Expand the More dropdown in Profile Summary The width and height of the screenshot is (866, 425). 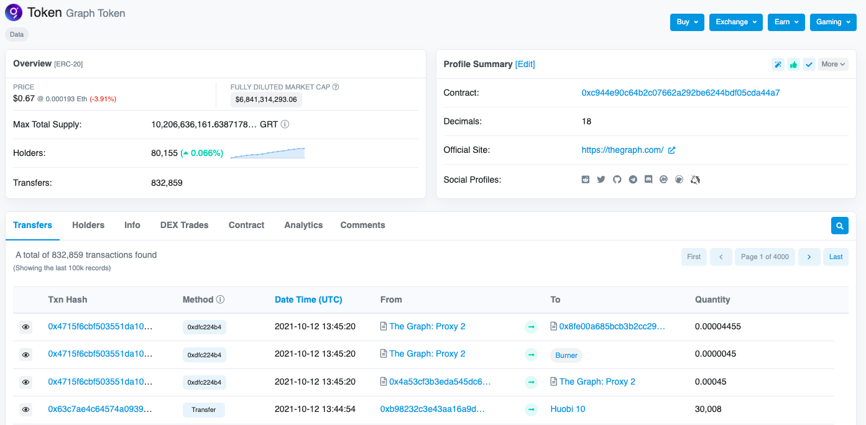[x=833, y=64]
